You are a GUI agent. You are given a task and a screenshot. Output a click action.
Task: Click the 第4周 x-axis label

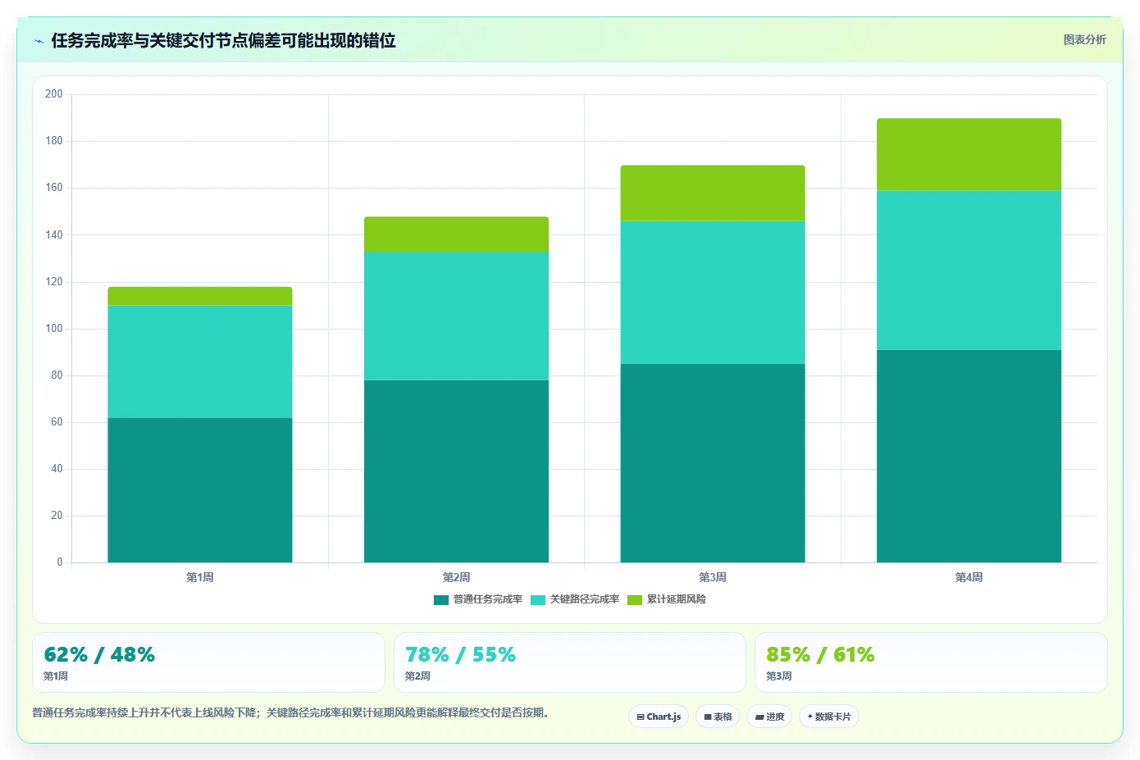pos(969,577)
